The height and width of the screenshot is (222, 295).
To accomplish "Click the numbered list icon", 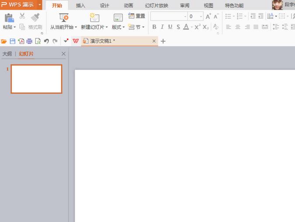I will 239,16.
